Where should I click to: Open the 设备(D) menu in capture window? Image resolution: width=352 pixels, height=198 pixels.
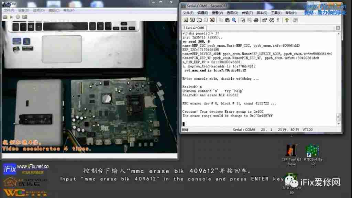pyautogui.click(x=24, y=10)
